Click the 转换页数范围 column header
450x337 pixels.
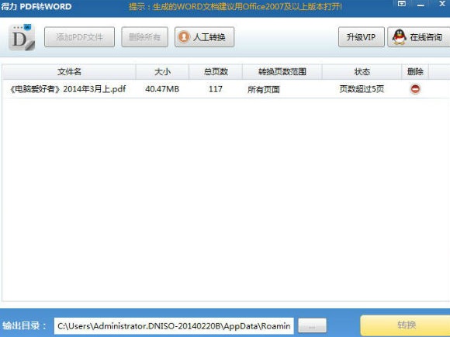(282, 71)
